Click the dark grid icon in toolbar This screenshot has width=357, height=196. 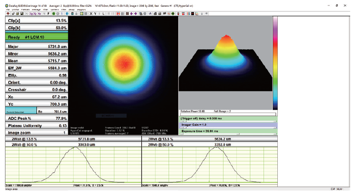pos(127,14)
